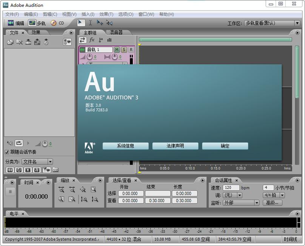Show the FX track controls
The image size is (305, 246).
click(x=92, y=40)
